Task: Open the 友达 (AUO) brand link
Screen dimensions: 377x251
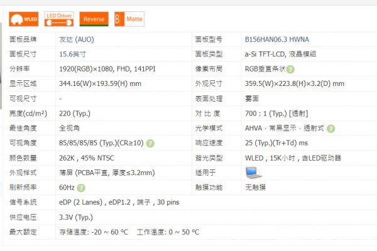Action: pos(77,39)
